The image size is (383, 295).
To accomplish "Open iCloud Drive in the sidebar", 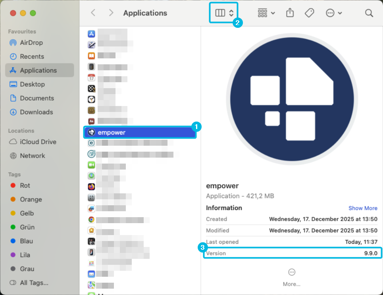I will click(40, 142).
